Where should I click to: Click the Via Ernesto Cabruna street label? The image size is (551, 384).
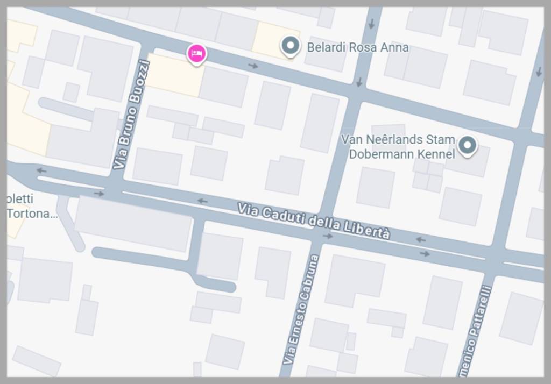tap(301, 309)
